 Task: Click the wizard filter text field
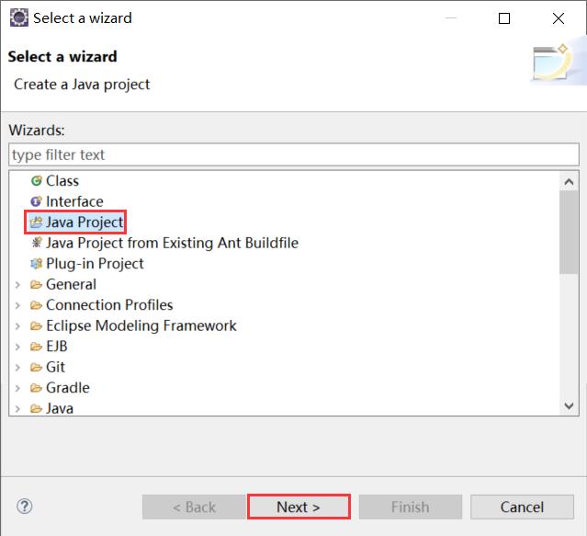coord(294,154)
